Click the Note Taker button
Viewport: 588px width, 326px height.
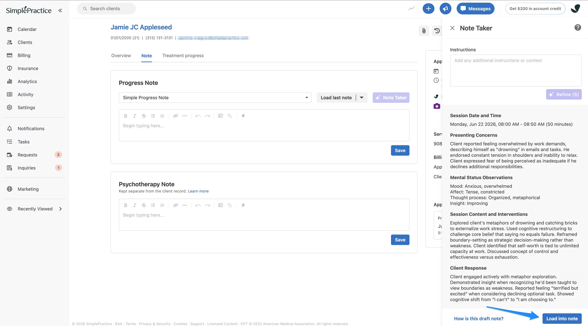tap(391, 98)
